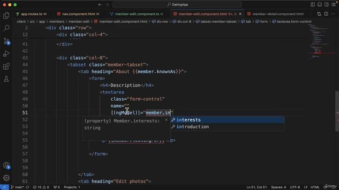Open the Accounts menu icon
This screenshot has height=190, width=339.
[6, 165]
